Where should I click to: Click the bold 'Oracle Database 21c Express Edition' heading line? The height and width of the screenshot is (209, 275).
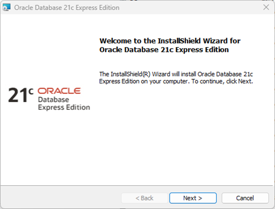(x=164, y=50)
